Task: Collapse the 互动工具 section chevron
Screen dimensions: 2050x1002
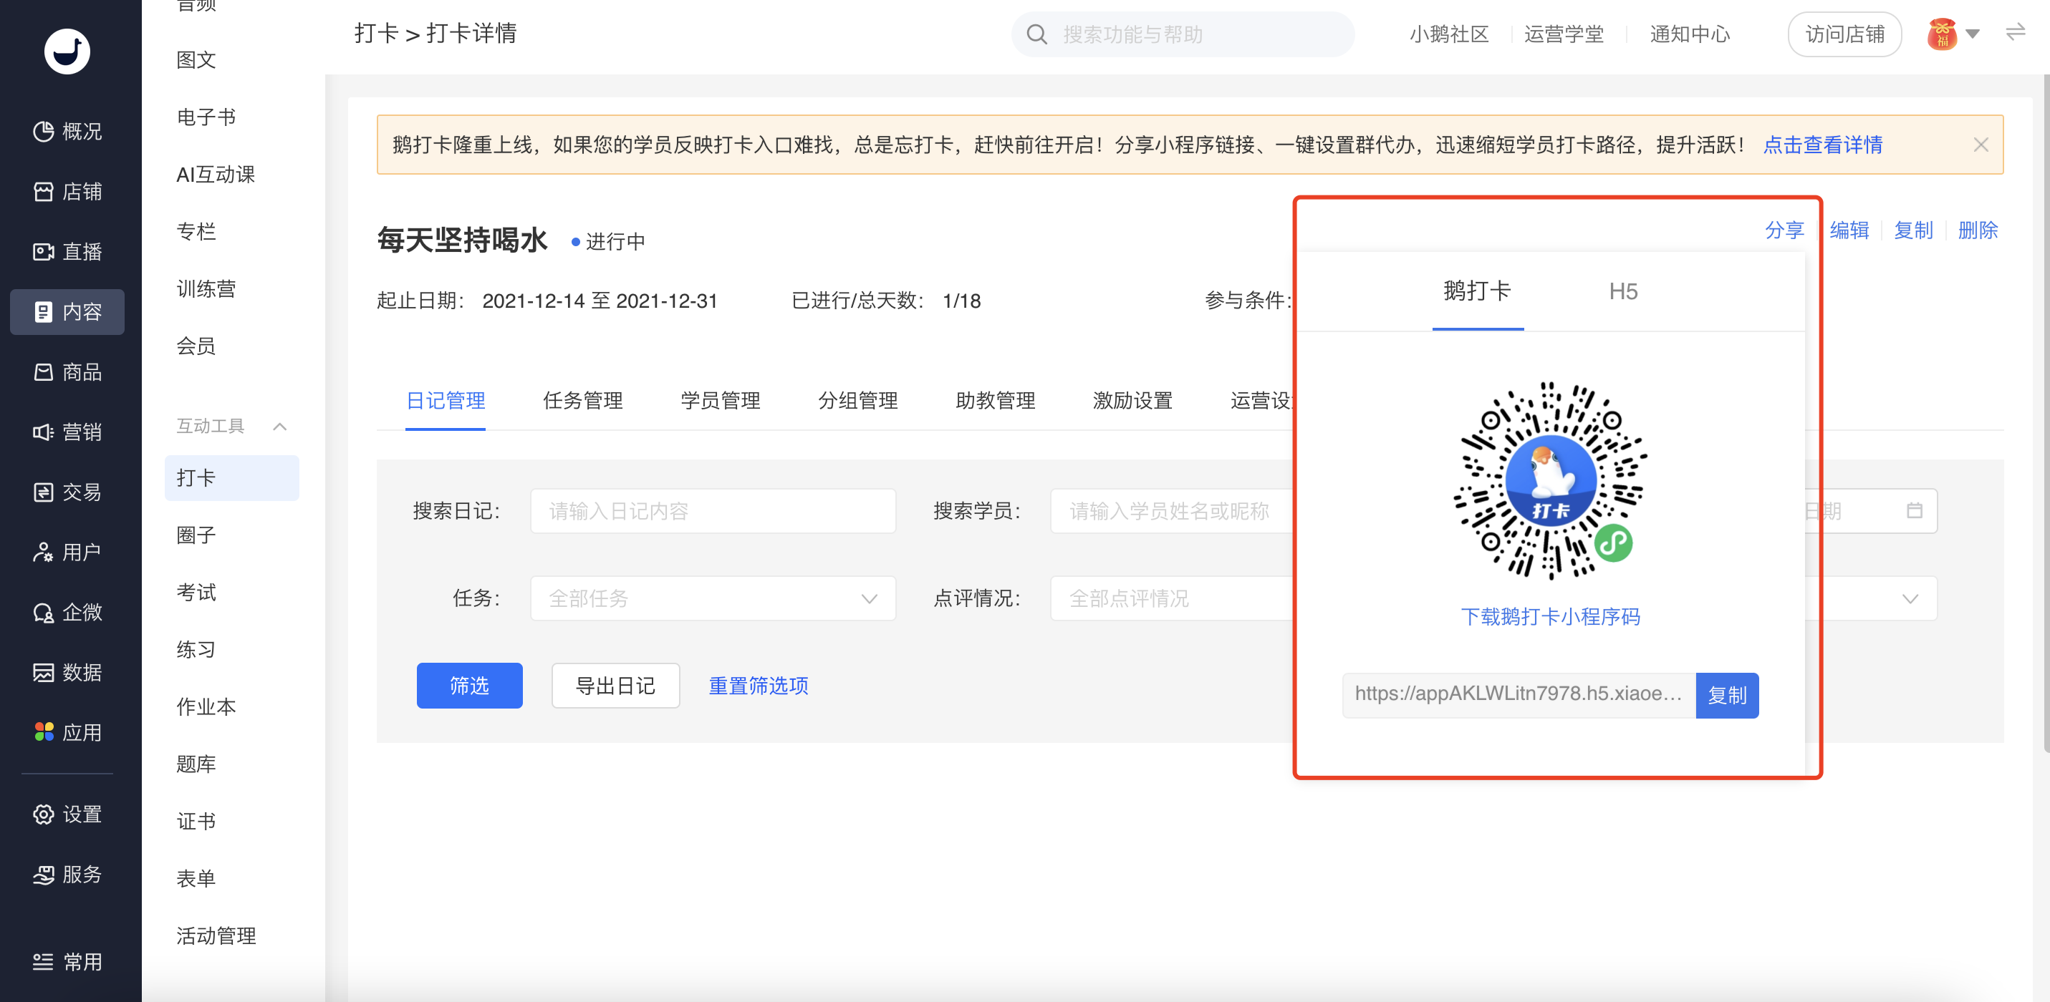Action: click(279, 427)
